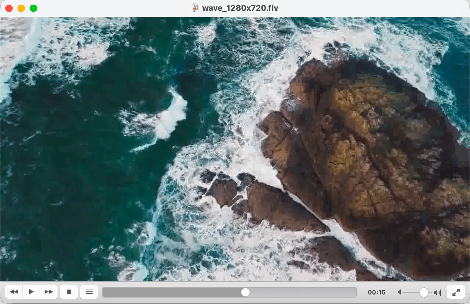Click the Fast Forward control
The height and width of the screenshot is (304, 470).
(x=49, y=292)
